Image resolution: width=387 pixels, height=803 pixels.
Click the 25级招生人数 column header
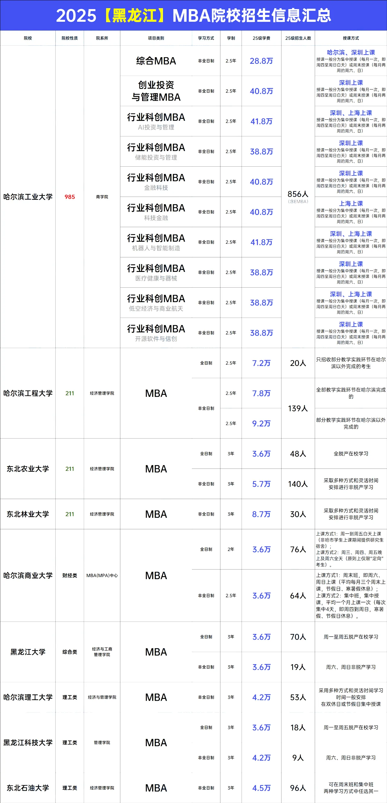298,38
